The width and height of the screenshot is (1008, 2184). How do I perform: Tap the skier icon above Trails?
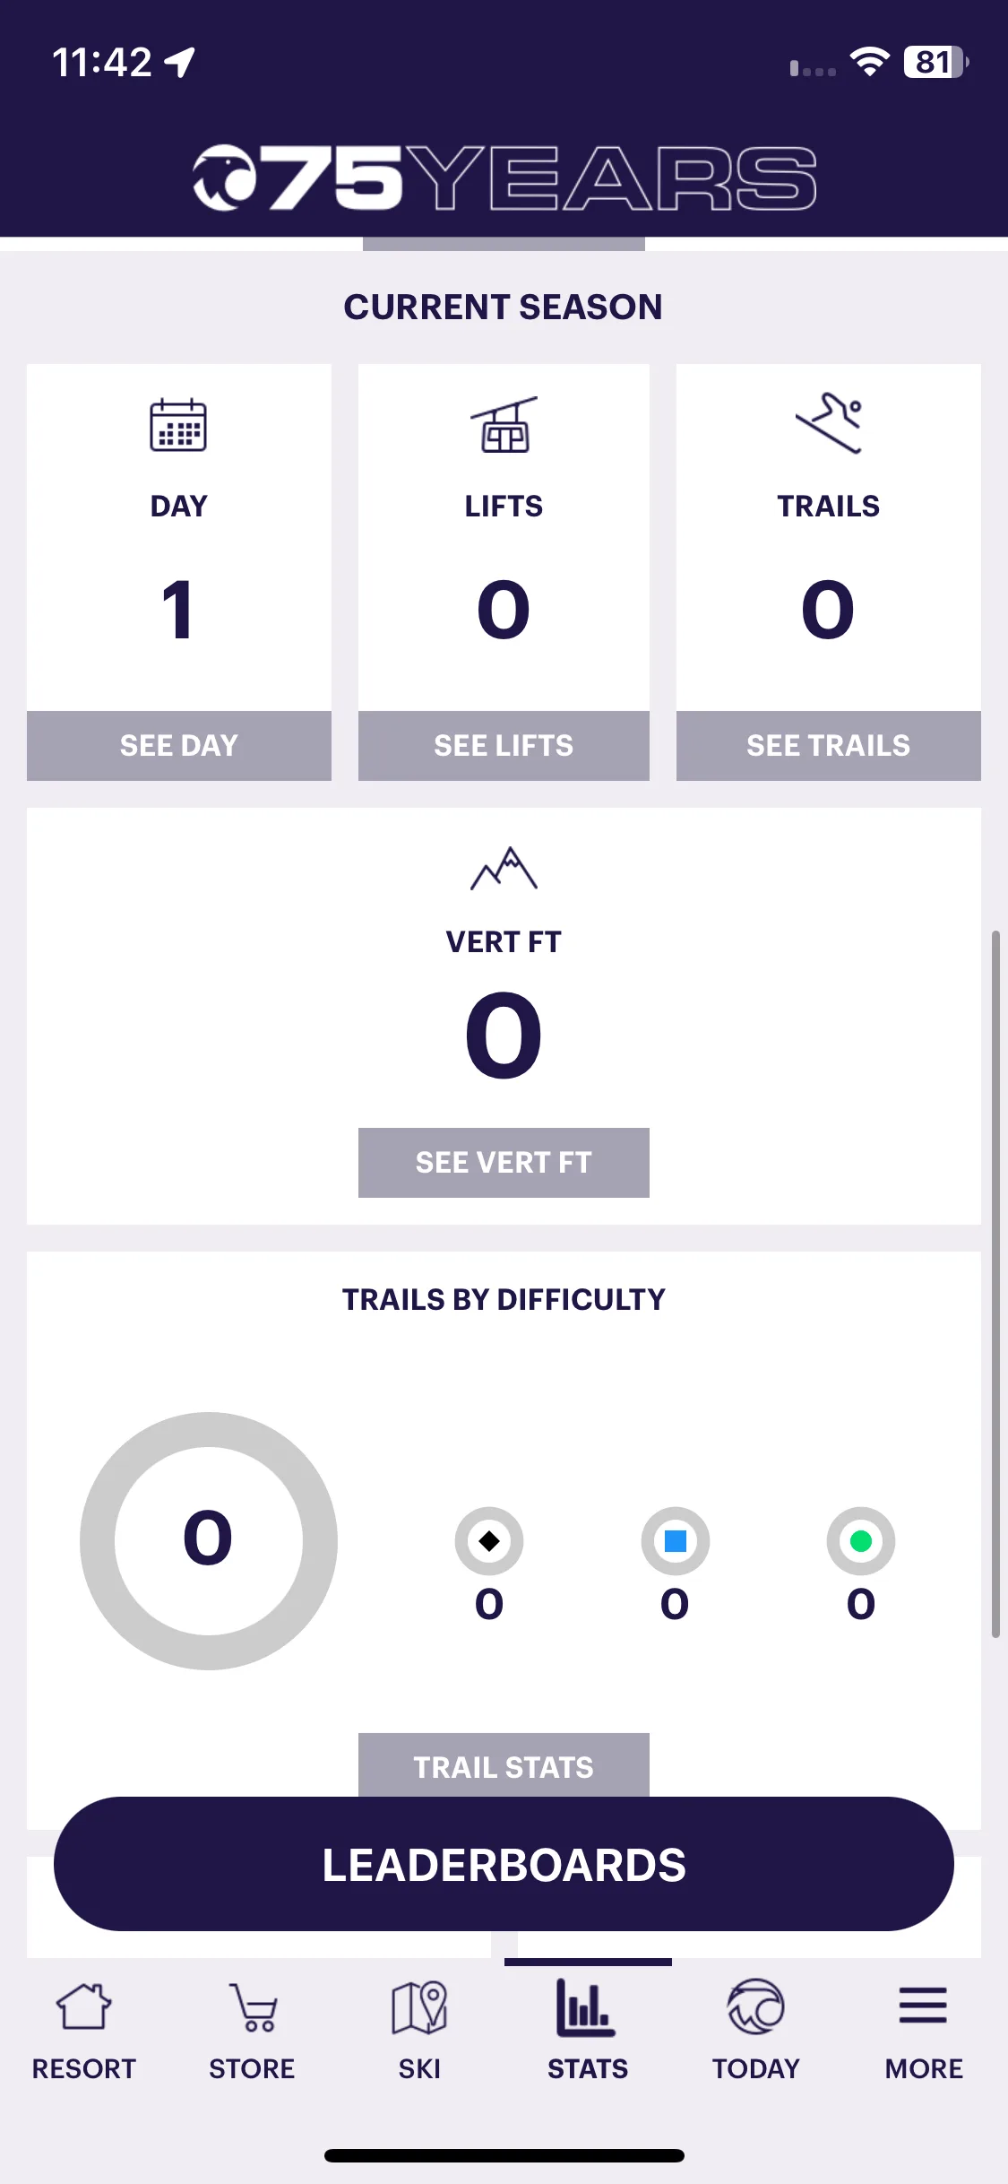[x=829, y=423]
